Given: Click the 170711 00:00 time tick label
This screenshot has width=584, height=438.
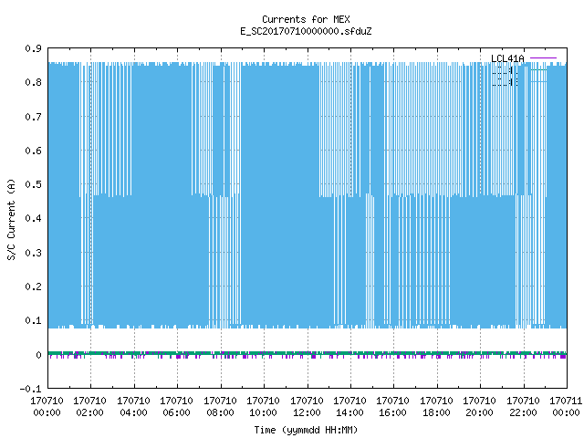Looking at the screenshot, I should coord(566,407).
